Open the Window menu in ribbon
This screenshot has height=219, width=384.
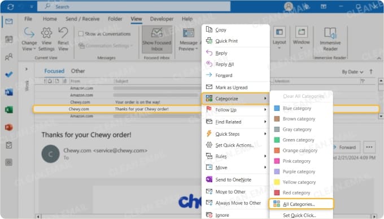[x=301, y=38]
